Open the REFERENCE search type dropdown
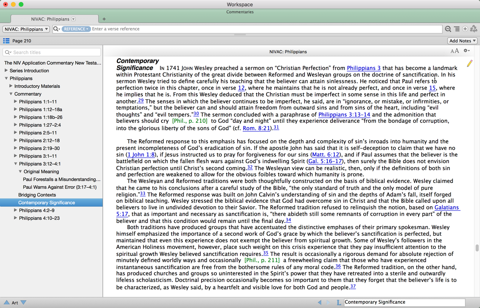Screen dimensions: 480x308 (x=76, y=29)
